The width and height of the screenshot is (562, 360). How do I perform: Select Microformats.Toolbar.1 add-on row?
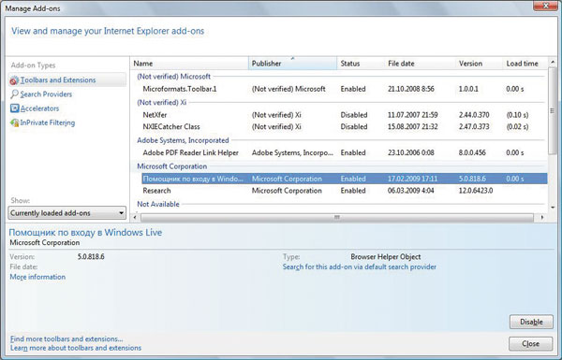(344, 89)
